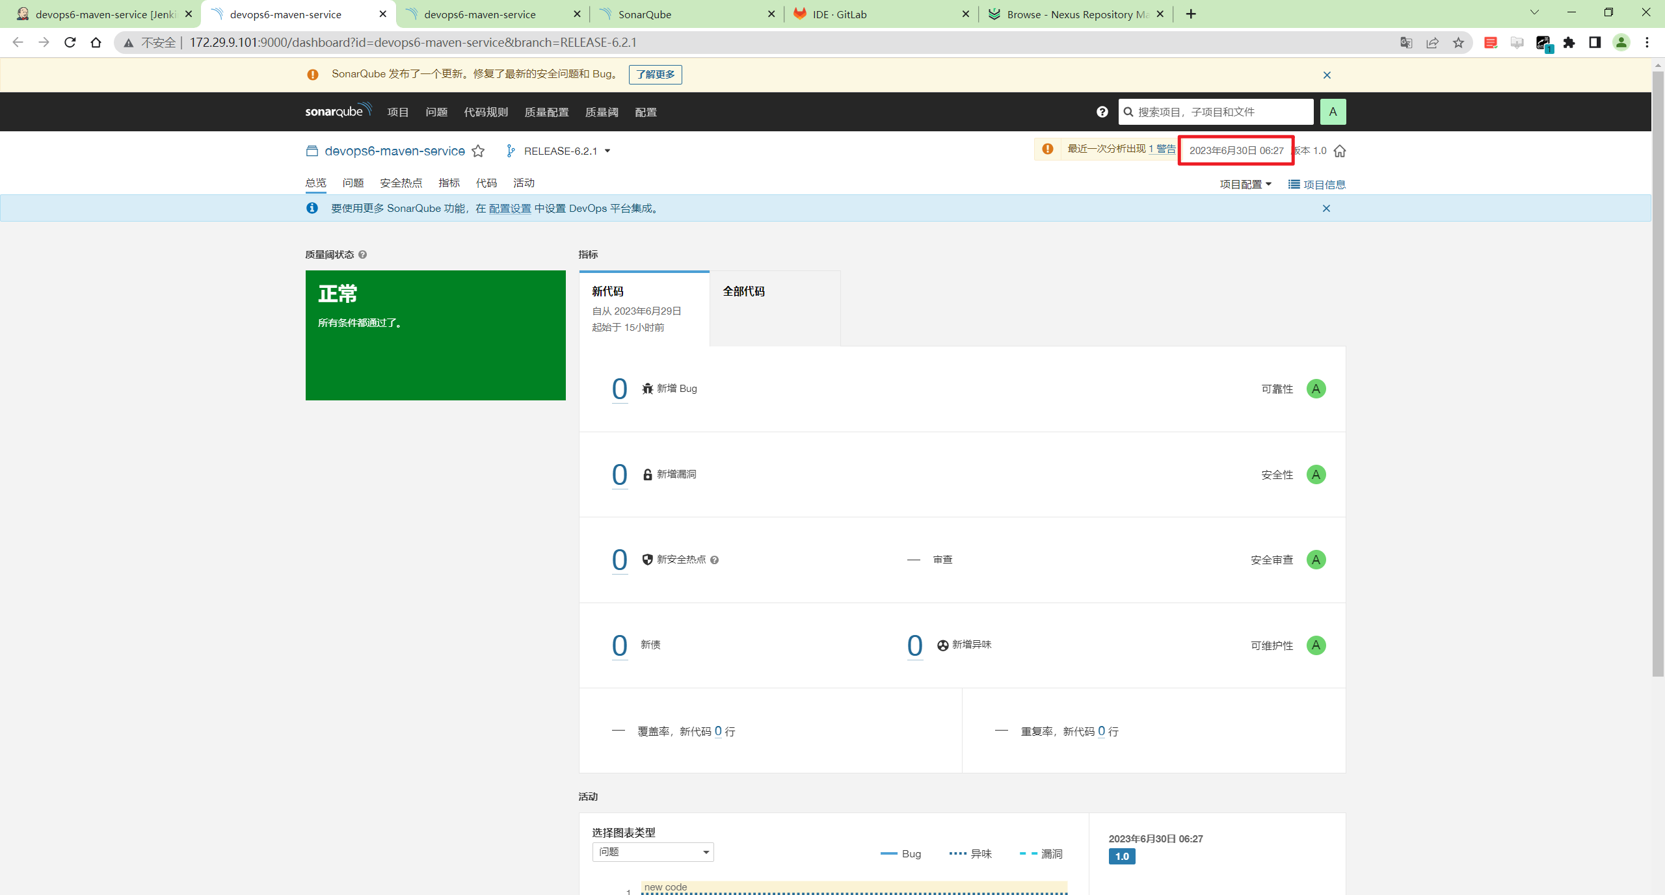This screenshot has height=895, width=1665.
Task: Click the green 正常 quality gate box
Action: (x=435, y=335)
